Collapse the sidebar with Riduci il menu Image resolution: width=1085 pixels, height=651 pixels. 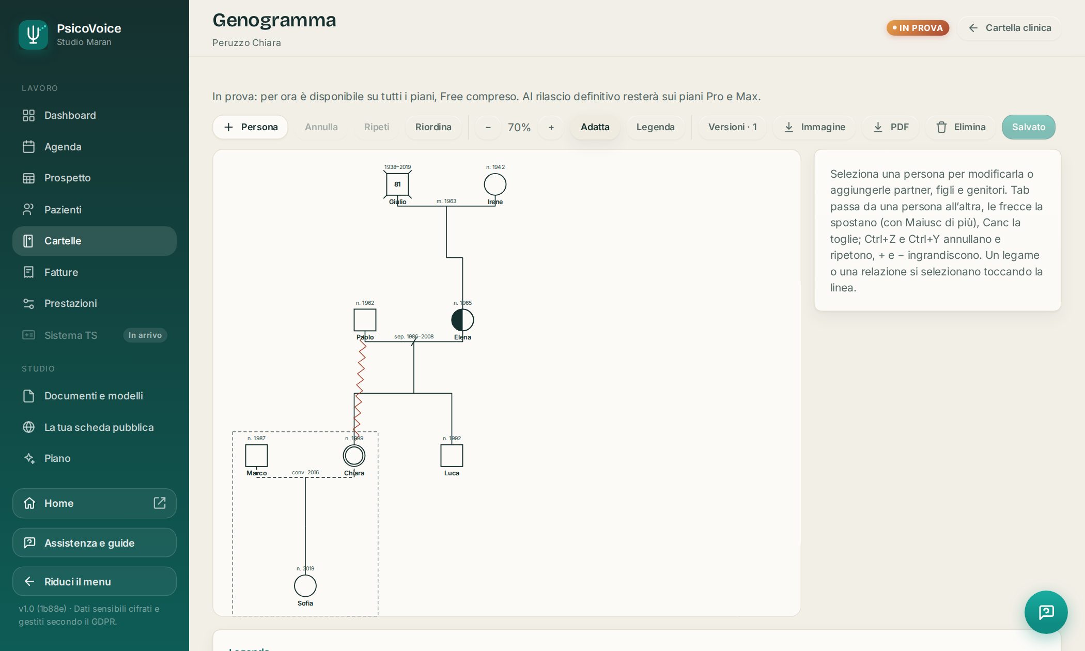click(94, 581)
